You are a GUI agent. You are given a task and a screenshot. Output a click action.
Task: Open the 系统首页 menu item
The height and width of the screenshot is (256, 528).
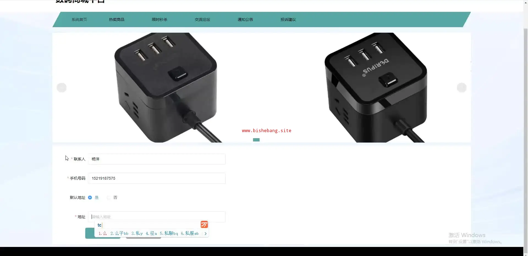tap(79, 20)
